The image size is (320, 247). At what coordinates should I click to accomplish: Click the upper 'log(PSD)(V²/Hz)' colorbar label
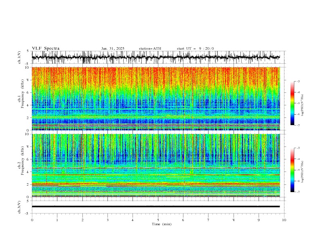pyautogui.click(x=302, y=105)
